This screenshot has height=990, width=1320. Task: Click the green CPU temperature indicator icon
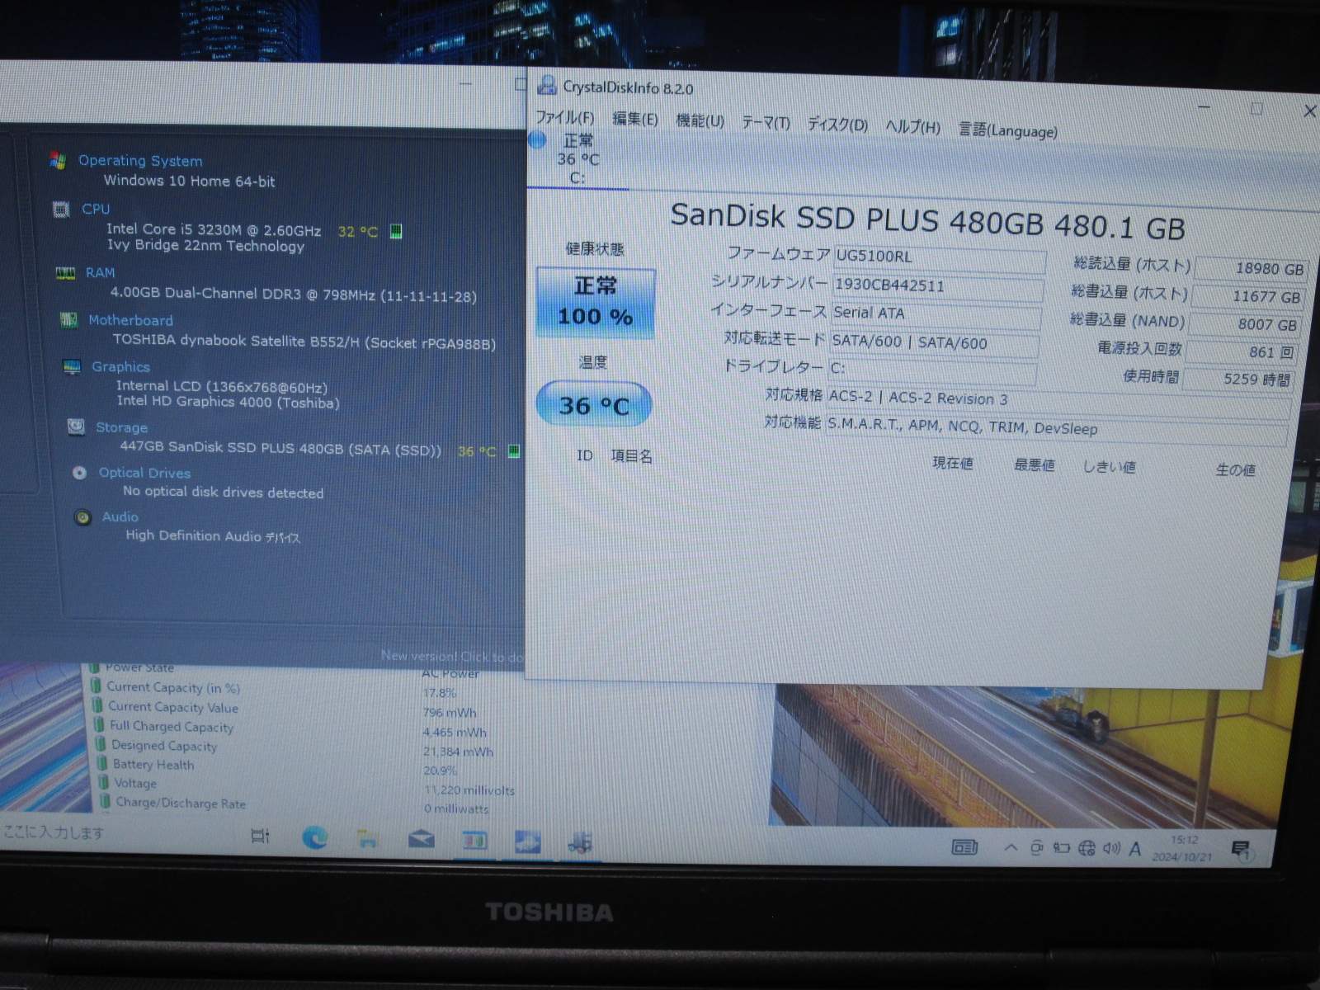coord(396,231)
